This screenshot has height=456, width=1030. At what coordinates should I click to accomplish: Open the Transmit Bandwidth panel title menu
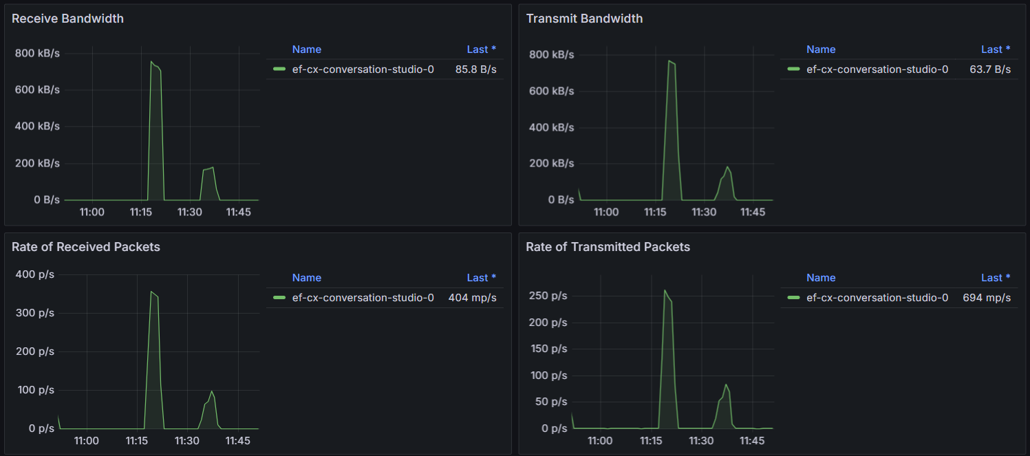click(584, 19)
